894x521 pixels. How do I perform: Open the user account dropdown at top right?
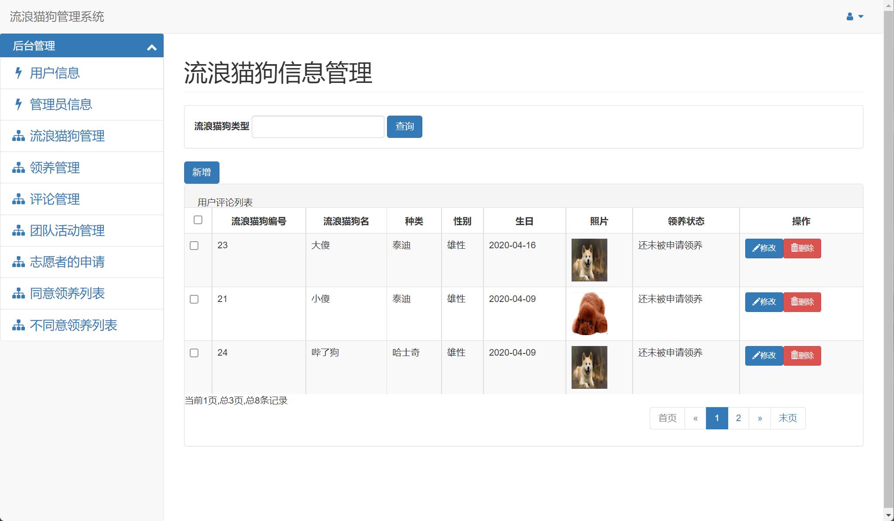pyautogui.click(x=854, y=17)
